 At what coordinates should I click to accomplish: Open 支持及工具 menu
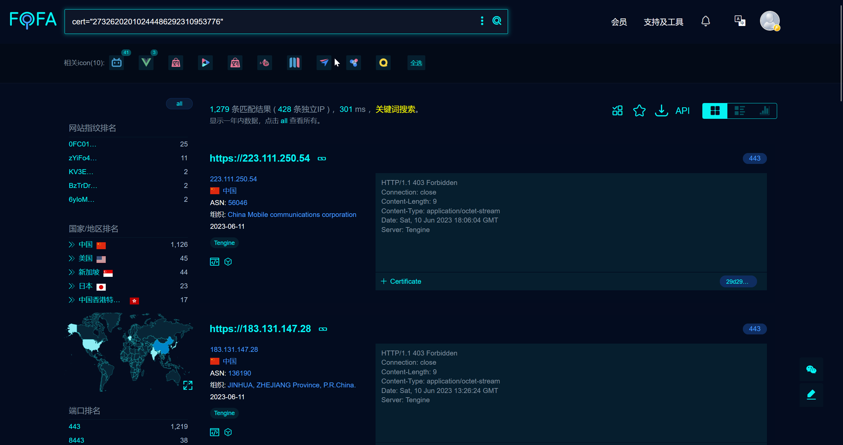click(663, 22)
